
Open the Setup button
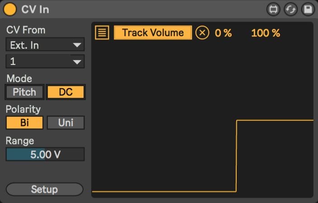point(45,189)
